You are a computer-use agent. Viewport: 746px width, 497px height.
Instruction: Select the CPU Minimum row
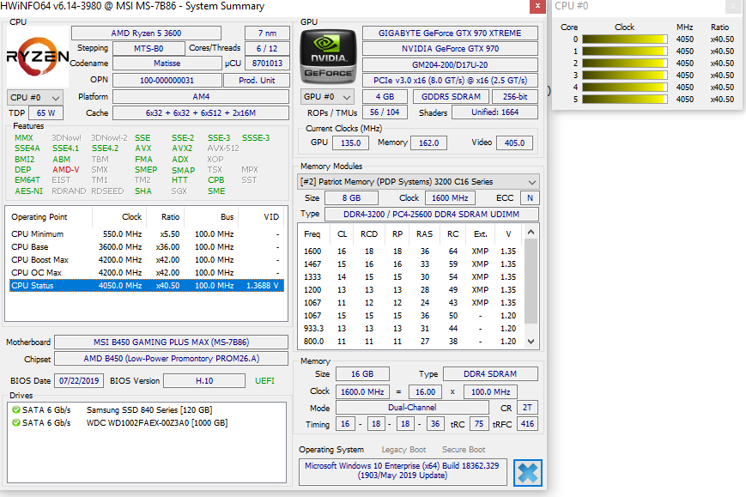point(147,234)
